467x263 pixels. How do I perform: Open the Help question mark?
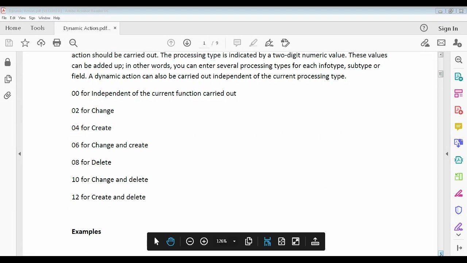click(424, 28)
